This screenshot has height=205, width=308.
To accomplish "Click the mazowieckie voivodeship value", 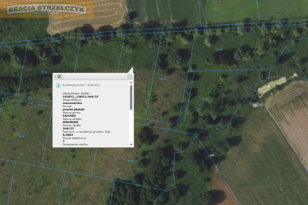I will tap(72, 103).
